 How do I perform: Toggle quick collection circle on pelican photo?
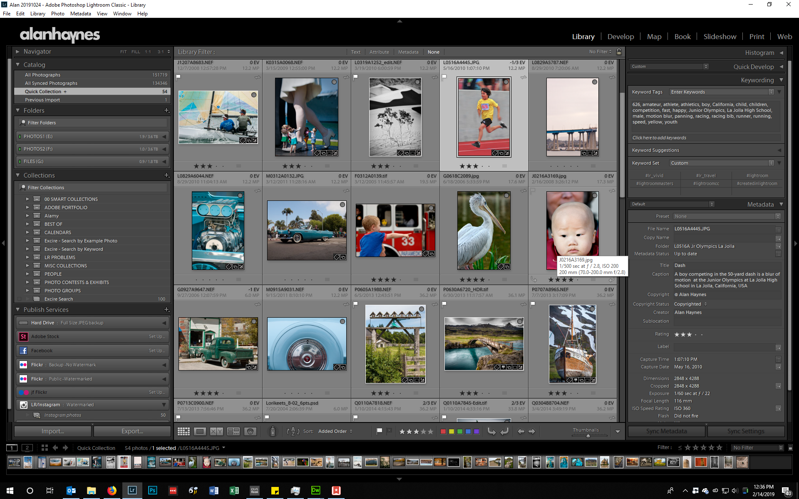pyautogui.click(x=506, y=195)
